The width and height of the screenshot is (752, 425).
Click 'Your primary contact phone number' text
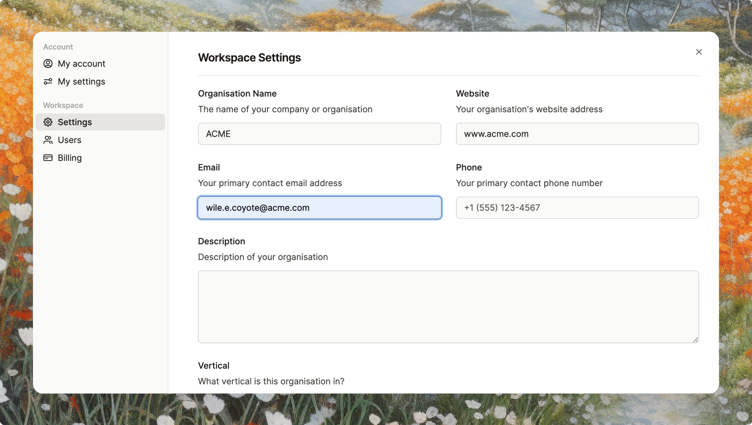pyautogui.click(x=529, y=183)
